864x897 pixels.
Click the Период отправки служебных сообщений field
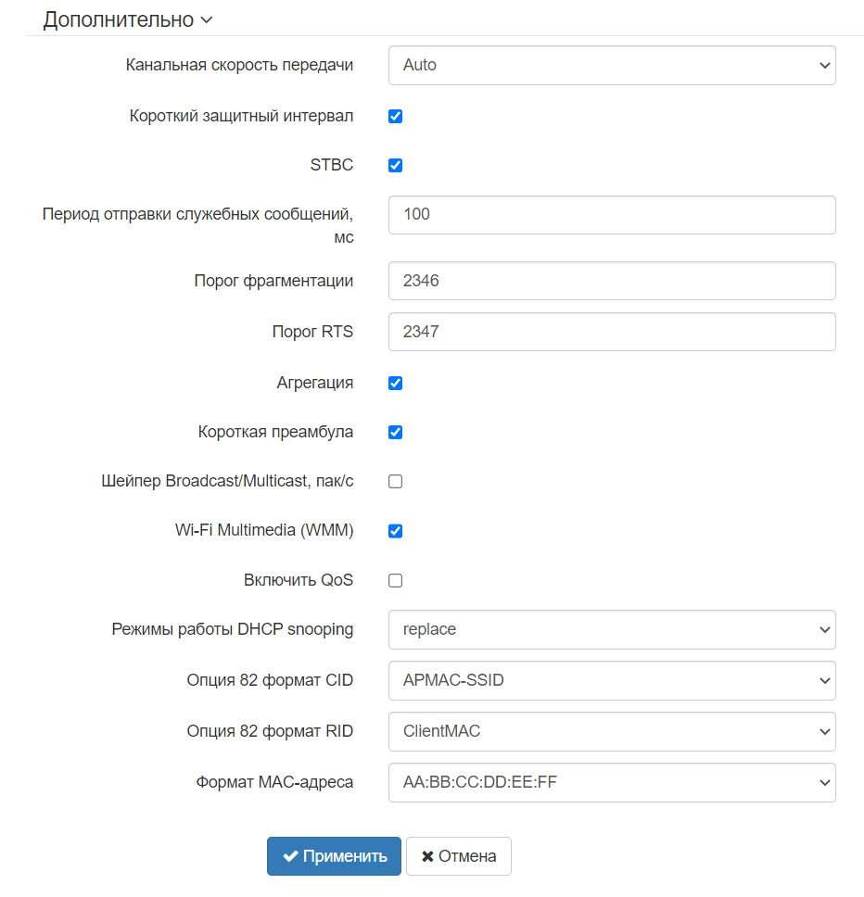612,215
